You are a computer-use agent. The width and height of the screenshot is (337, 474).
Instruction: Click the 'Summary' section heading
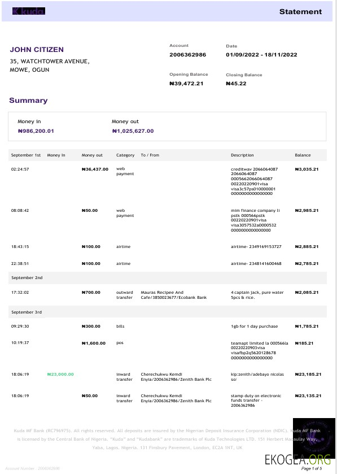click(x=28, y=101)
